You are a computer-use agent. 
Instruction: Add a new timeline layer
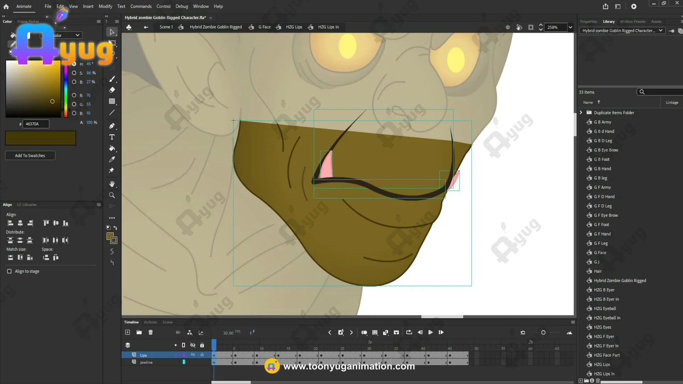[x=127, y=332]
